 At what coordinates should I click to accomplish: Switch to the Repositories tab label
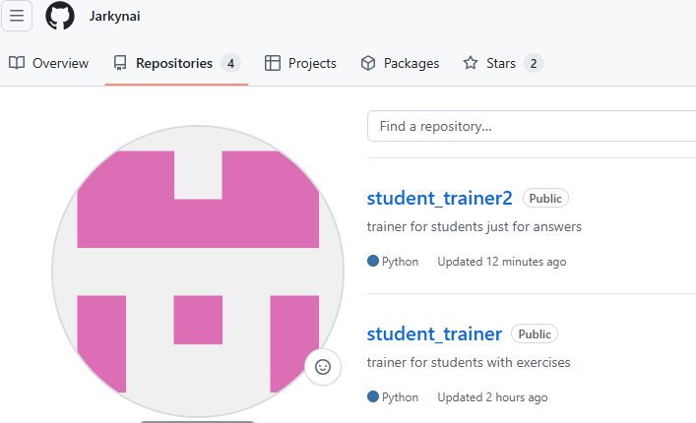[174, 63]
